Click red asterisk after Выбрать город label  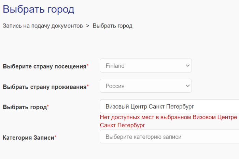pos(48,106)
